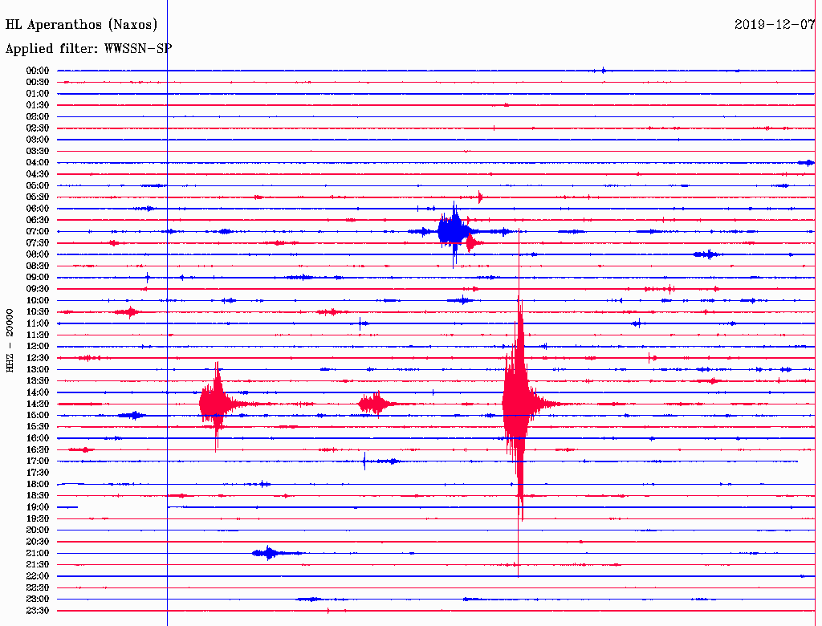
Task: Click the '10:30' time label
Action: (x=38, y=312)
